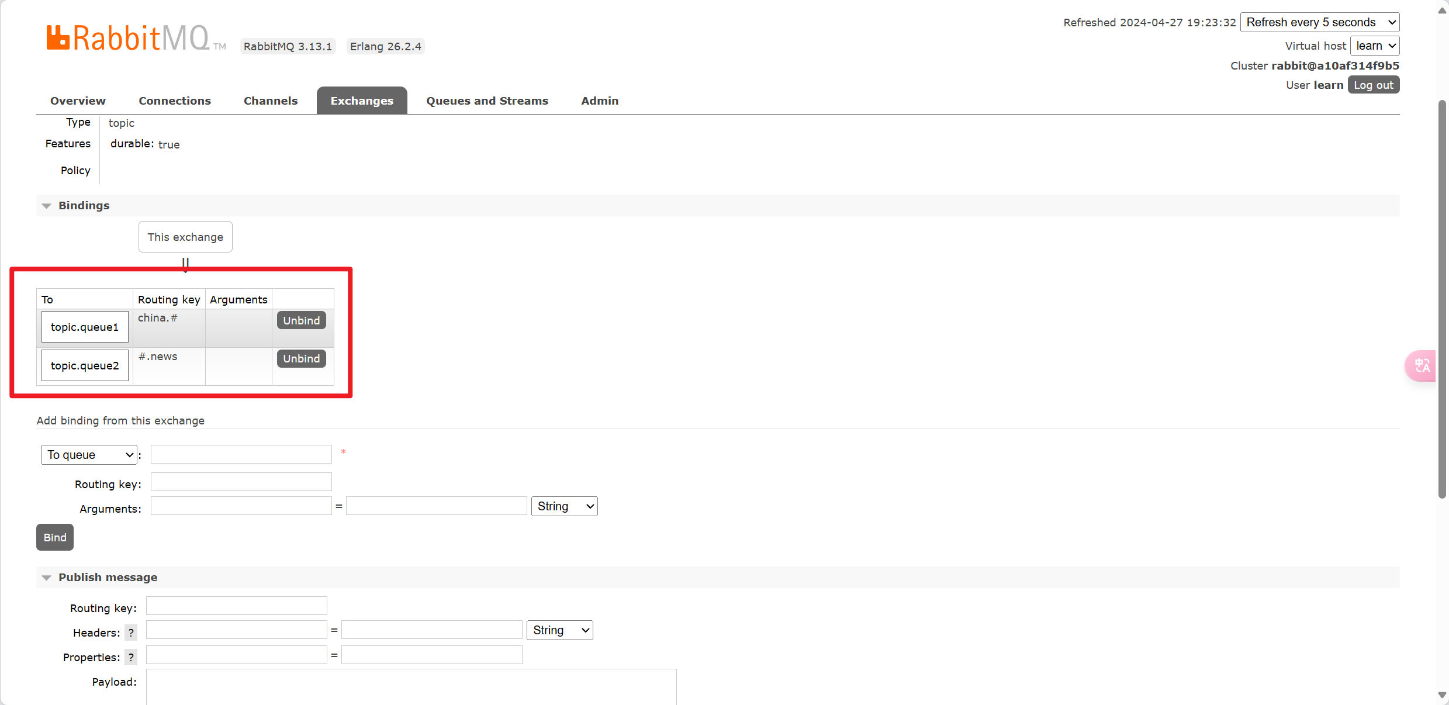Open the topic.queue1 queue link
This screenshot has height=705, width=1449.
point(85,327)
